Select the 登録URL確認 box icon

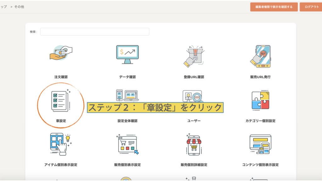194,56
